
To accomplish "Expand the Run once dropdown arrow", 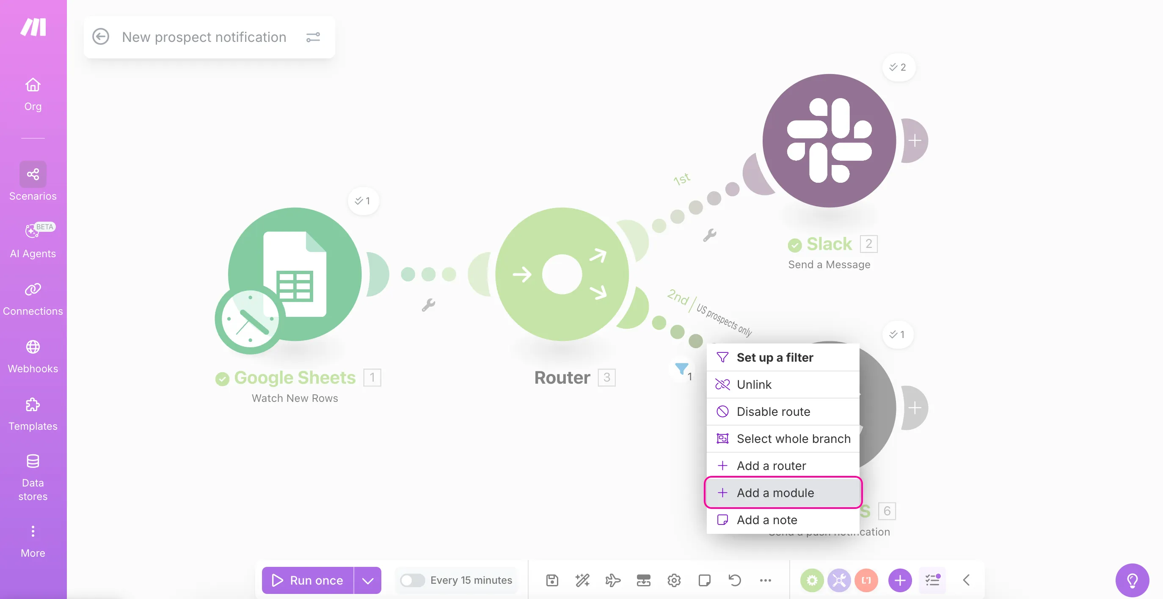I will 368,580.
